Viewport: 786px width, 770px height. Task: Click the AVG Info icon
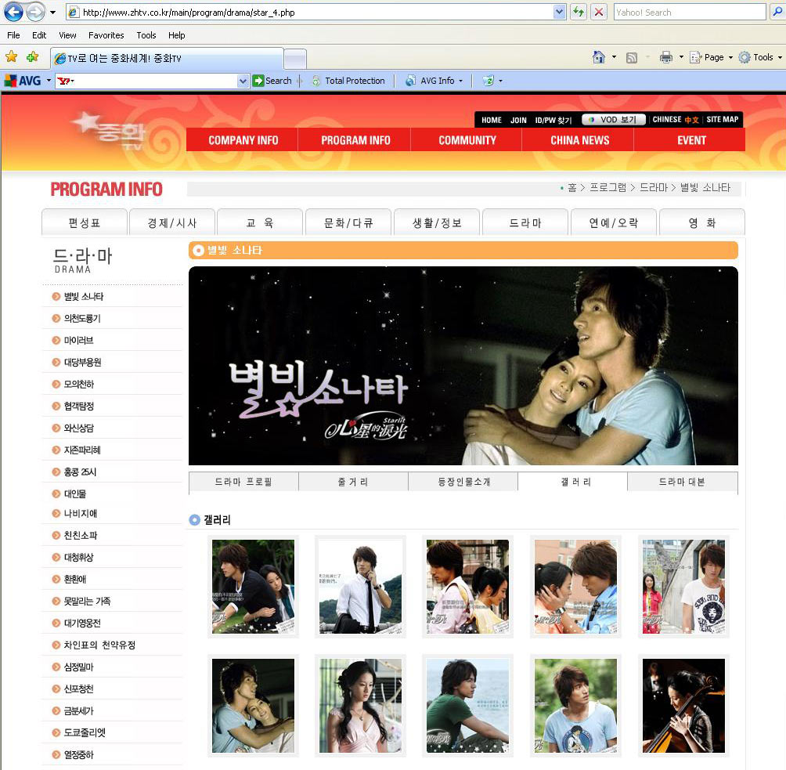pos(410,80)
